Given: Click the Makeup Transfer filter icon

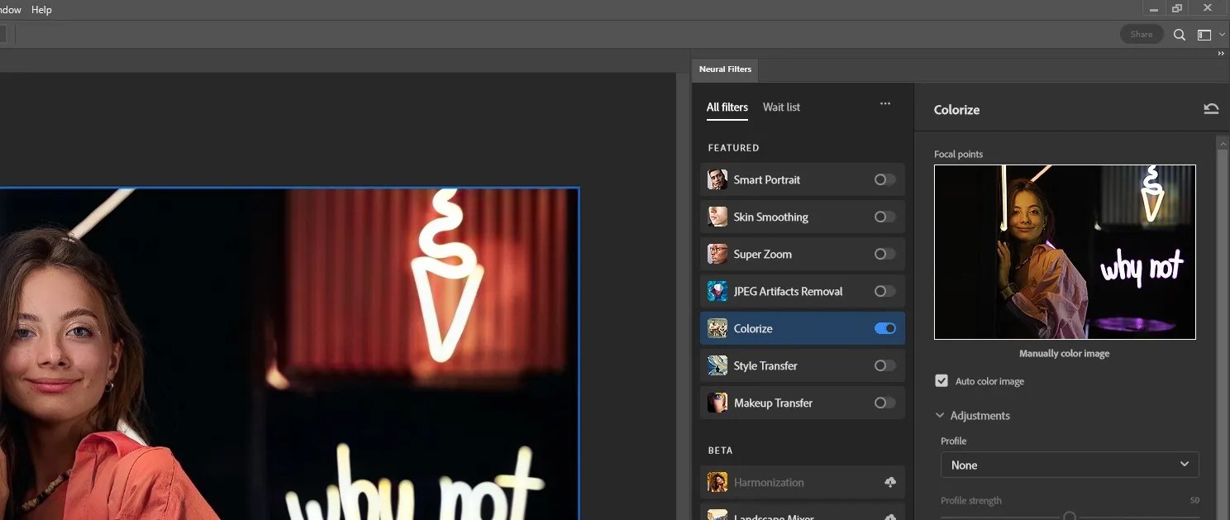Looking at the screenshot, I should tap(717, 403).
